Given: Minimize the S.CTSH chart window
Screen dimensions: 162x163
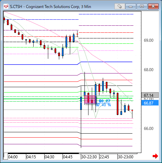Looking at the screenshot, I should coord(131,6).
